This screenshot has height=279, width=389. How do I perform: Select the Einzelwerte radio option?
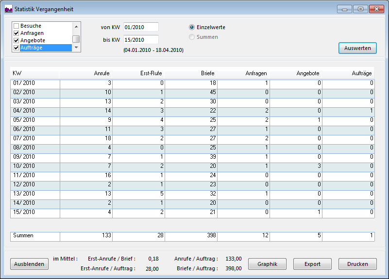click(x=192, y=28)
